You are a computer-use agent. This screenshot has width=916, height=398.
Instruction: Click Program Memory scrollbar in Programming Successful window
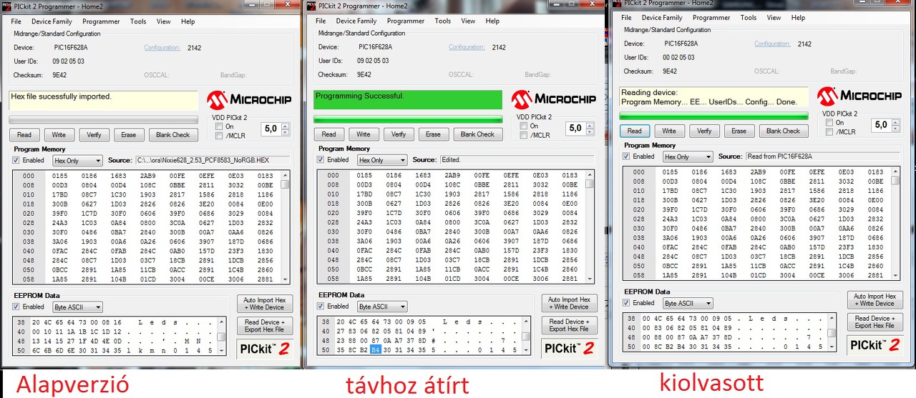click(x=590, y=226)
